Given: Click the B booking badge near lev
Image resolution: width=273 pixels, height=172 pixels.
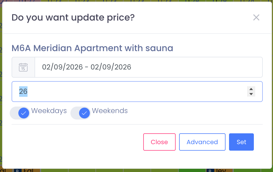Looking at the screenshot, I should (x=210, y=170).
